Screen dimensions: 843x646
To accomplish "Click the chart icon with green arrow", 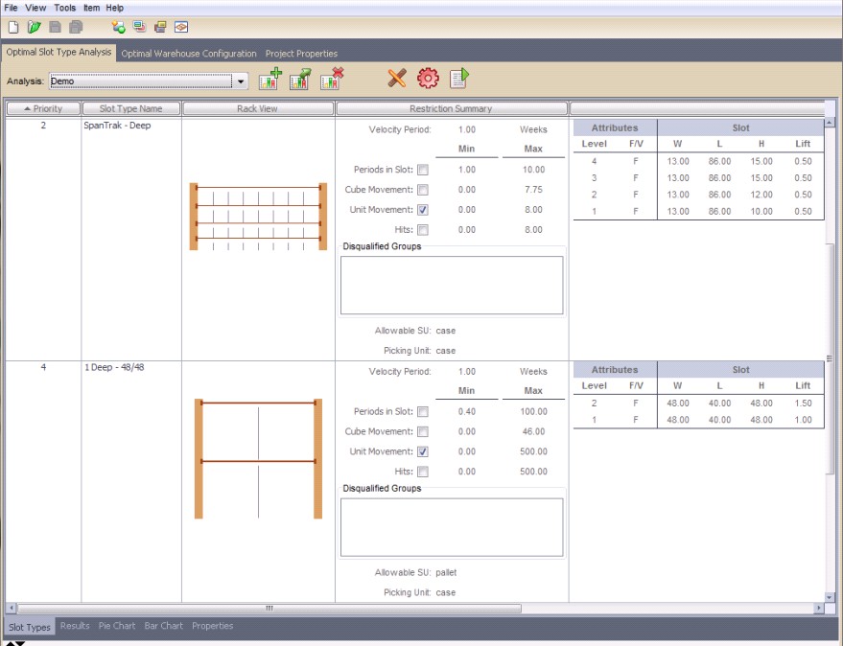I will pos(300,79).
